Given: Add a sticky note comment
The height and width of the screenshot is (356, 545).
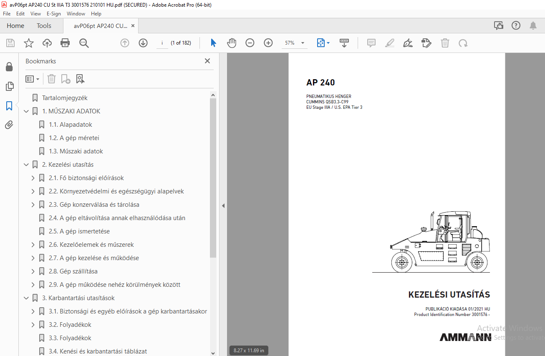Looking at the screenshot, I should tap(371, 43).
